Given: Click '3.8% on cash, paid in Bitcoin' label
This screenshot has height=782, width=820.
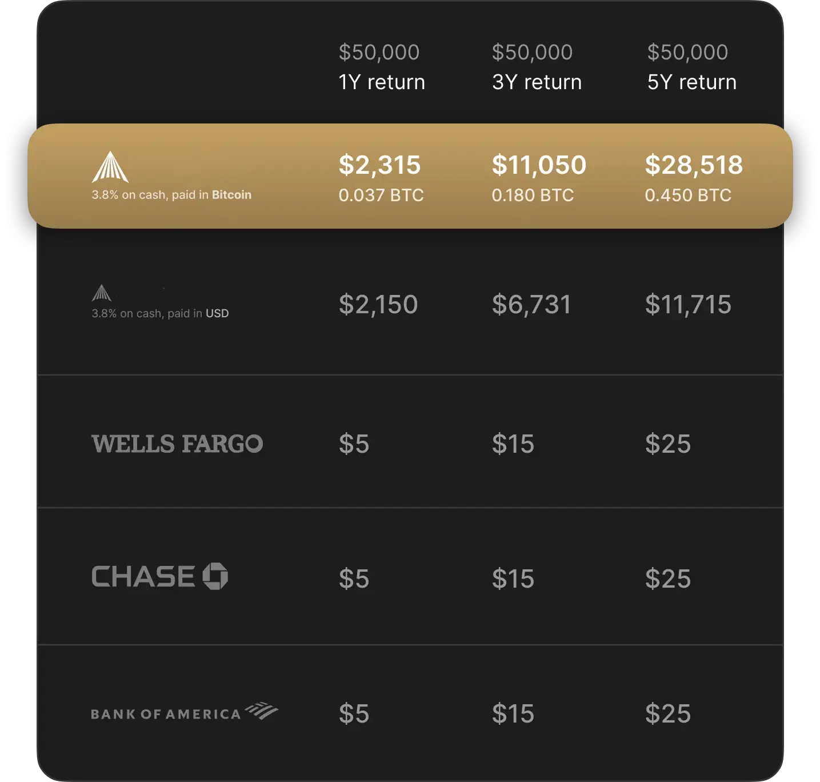Looking at the screenshot, I should tap(171, 195).
